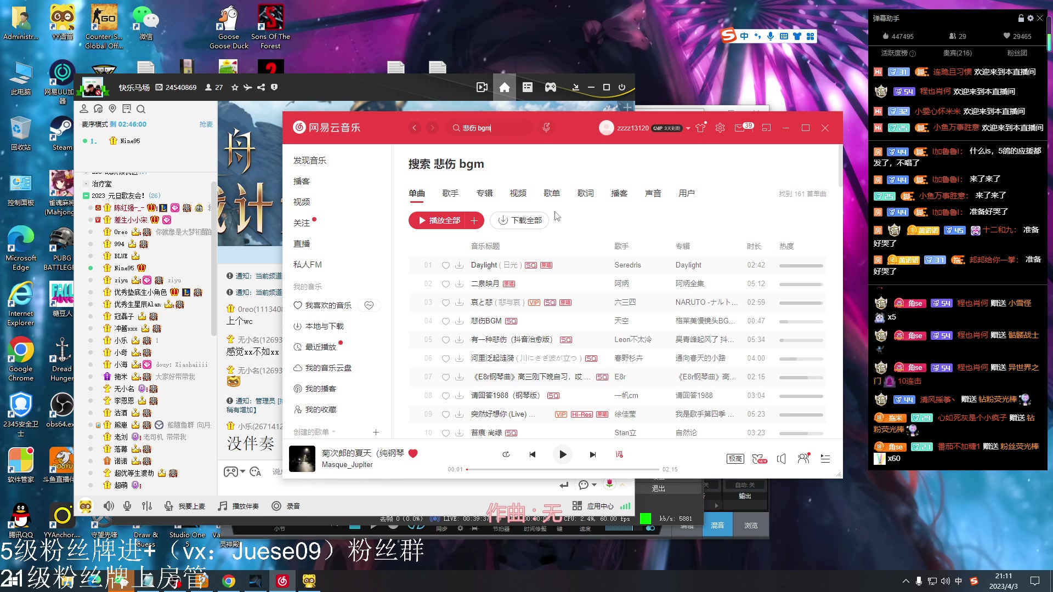Open the sound effects icon with NEW badge
1053x592 pixels.
[759, 459]
